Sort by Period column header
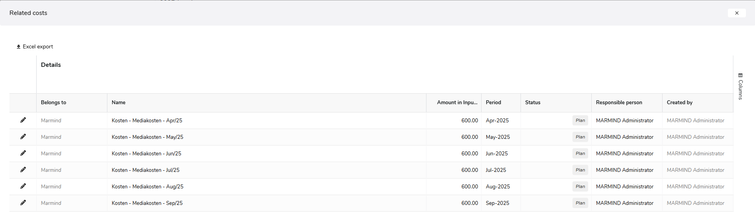The width and height of the screenshot is (755, 223). point(493,103)
